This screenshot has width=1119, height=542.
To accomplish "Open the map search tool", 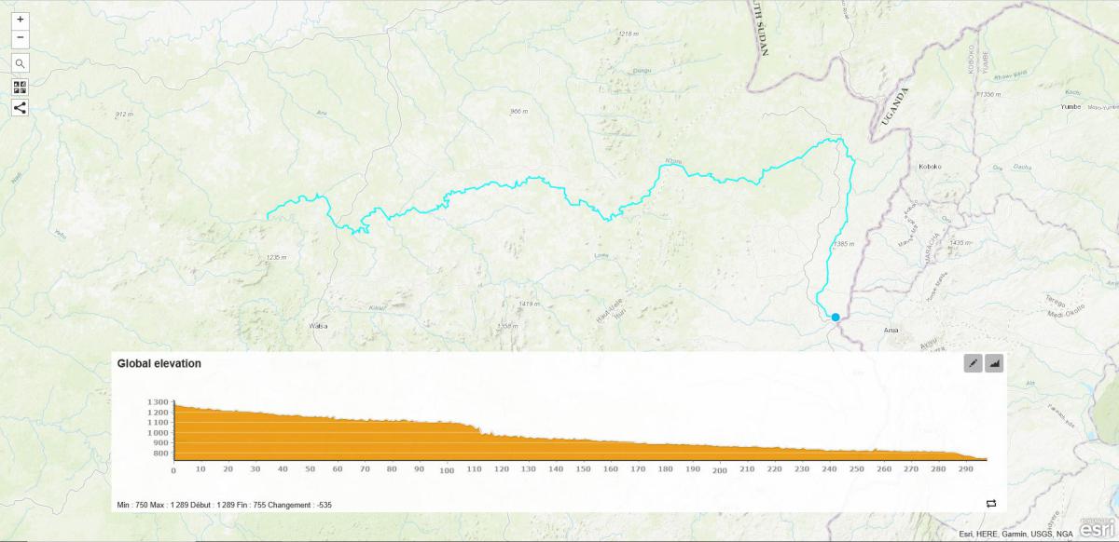I will click(x=21, y=63).
